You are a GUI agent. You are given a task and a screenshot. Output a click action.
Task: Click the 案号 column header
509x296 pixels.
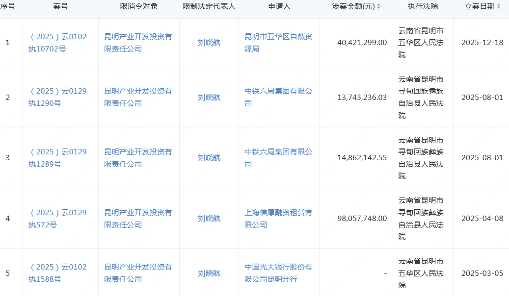[60, 6]
